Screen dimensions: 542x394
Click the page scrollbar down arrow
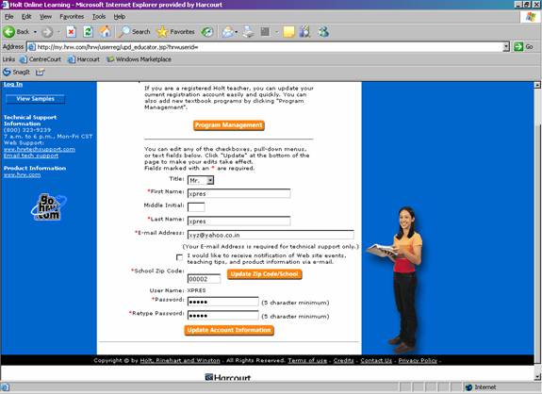pos(537,377)
